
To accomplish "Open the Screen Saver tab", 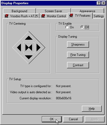I will [x=53, y=11].
